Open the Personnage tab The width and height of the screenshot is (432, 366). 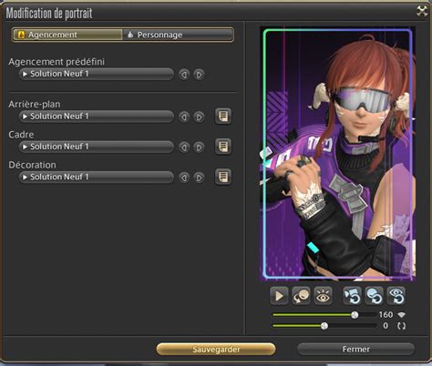178,35
